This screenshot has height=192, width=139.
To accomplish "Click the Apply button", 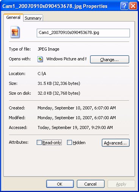I will 121,184.
